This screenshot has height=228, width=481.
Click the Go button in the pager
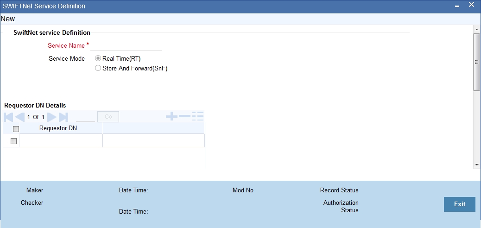[108, 117]
